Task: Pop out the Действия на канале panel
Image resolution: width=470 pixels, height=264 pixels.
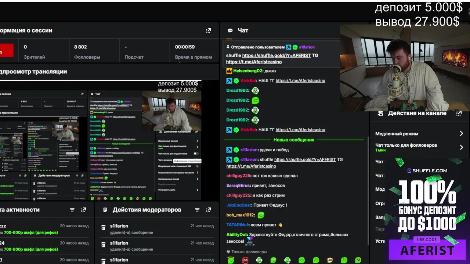Action: coord(459,113)
